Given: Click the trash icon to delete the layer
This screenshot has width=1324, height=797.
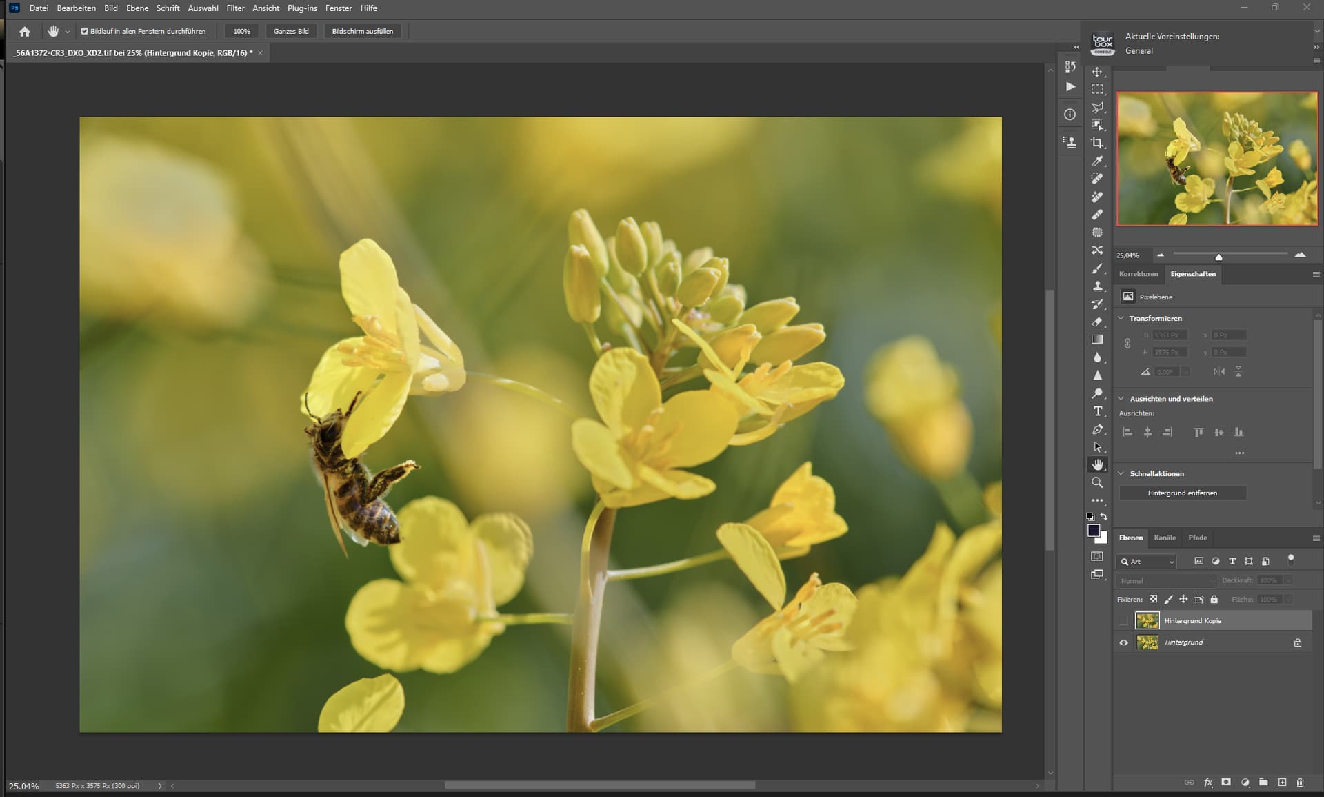Looking at the screenshot, I should coord(1300,783).
